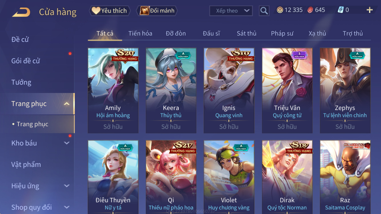This screenshot has height=214, width=381.
Task: Open the Amily Hội ám hoàng skin card
Action: [x=113, y=90]
